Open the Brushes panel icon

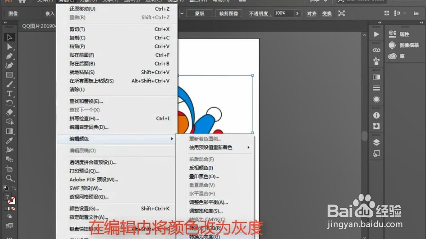(376, 61)
